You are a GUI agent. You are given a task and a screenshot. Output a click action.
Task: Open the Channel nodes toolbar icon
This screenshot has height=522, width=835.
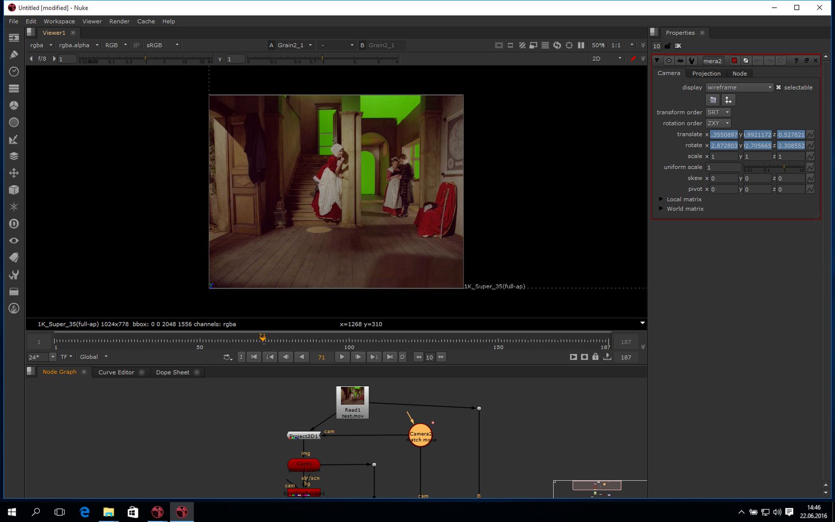14,88
